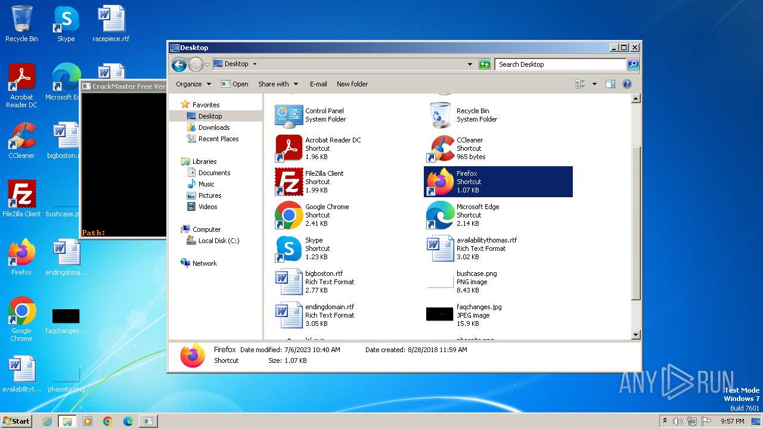Select Libraries in the navigation pane
Viewport: 763px width, 429px height.
click(204, 161)
